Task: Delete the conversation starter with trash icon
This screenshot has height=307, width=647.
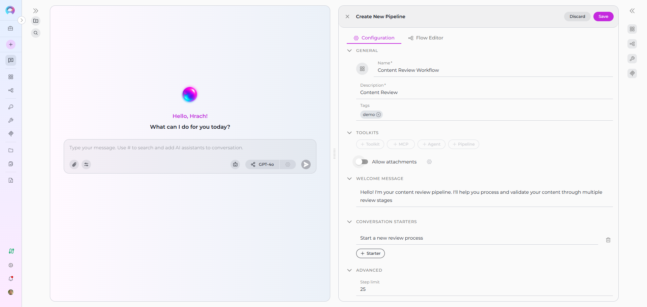Action: [x=608, y=240]
